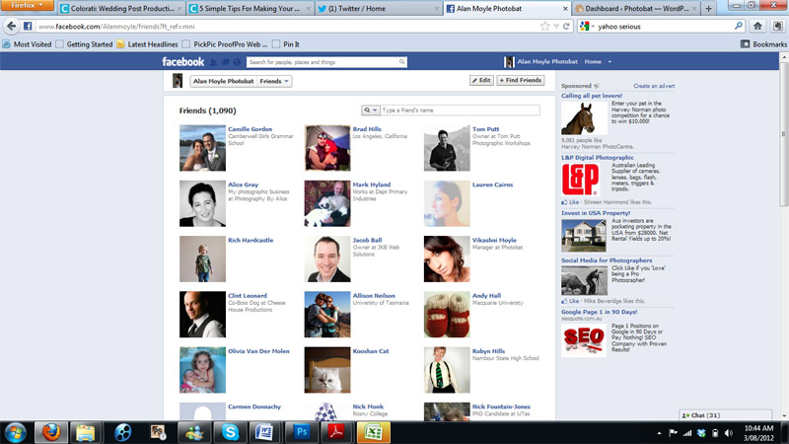Image resolution: width=789 pixels, height=444 pixels.
Task: Expand the Friends dropdown next to profile name
Action: pyautogui.click(x=275, y=81)
